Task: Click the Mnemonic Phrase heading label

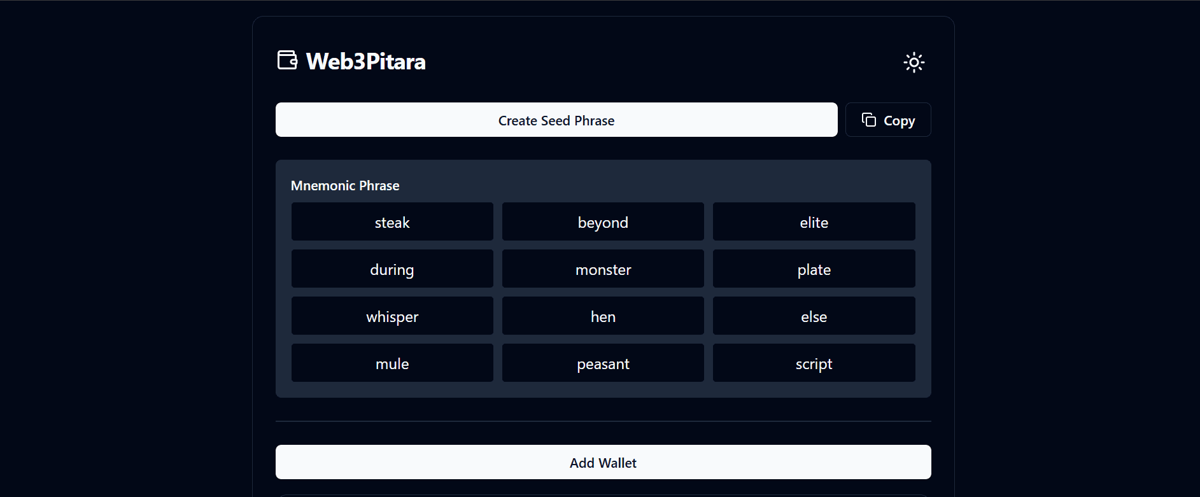Action: [345, 186]
